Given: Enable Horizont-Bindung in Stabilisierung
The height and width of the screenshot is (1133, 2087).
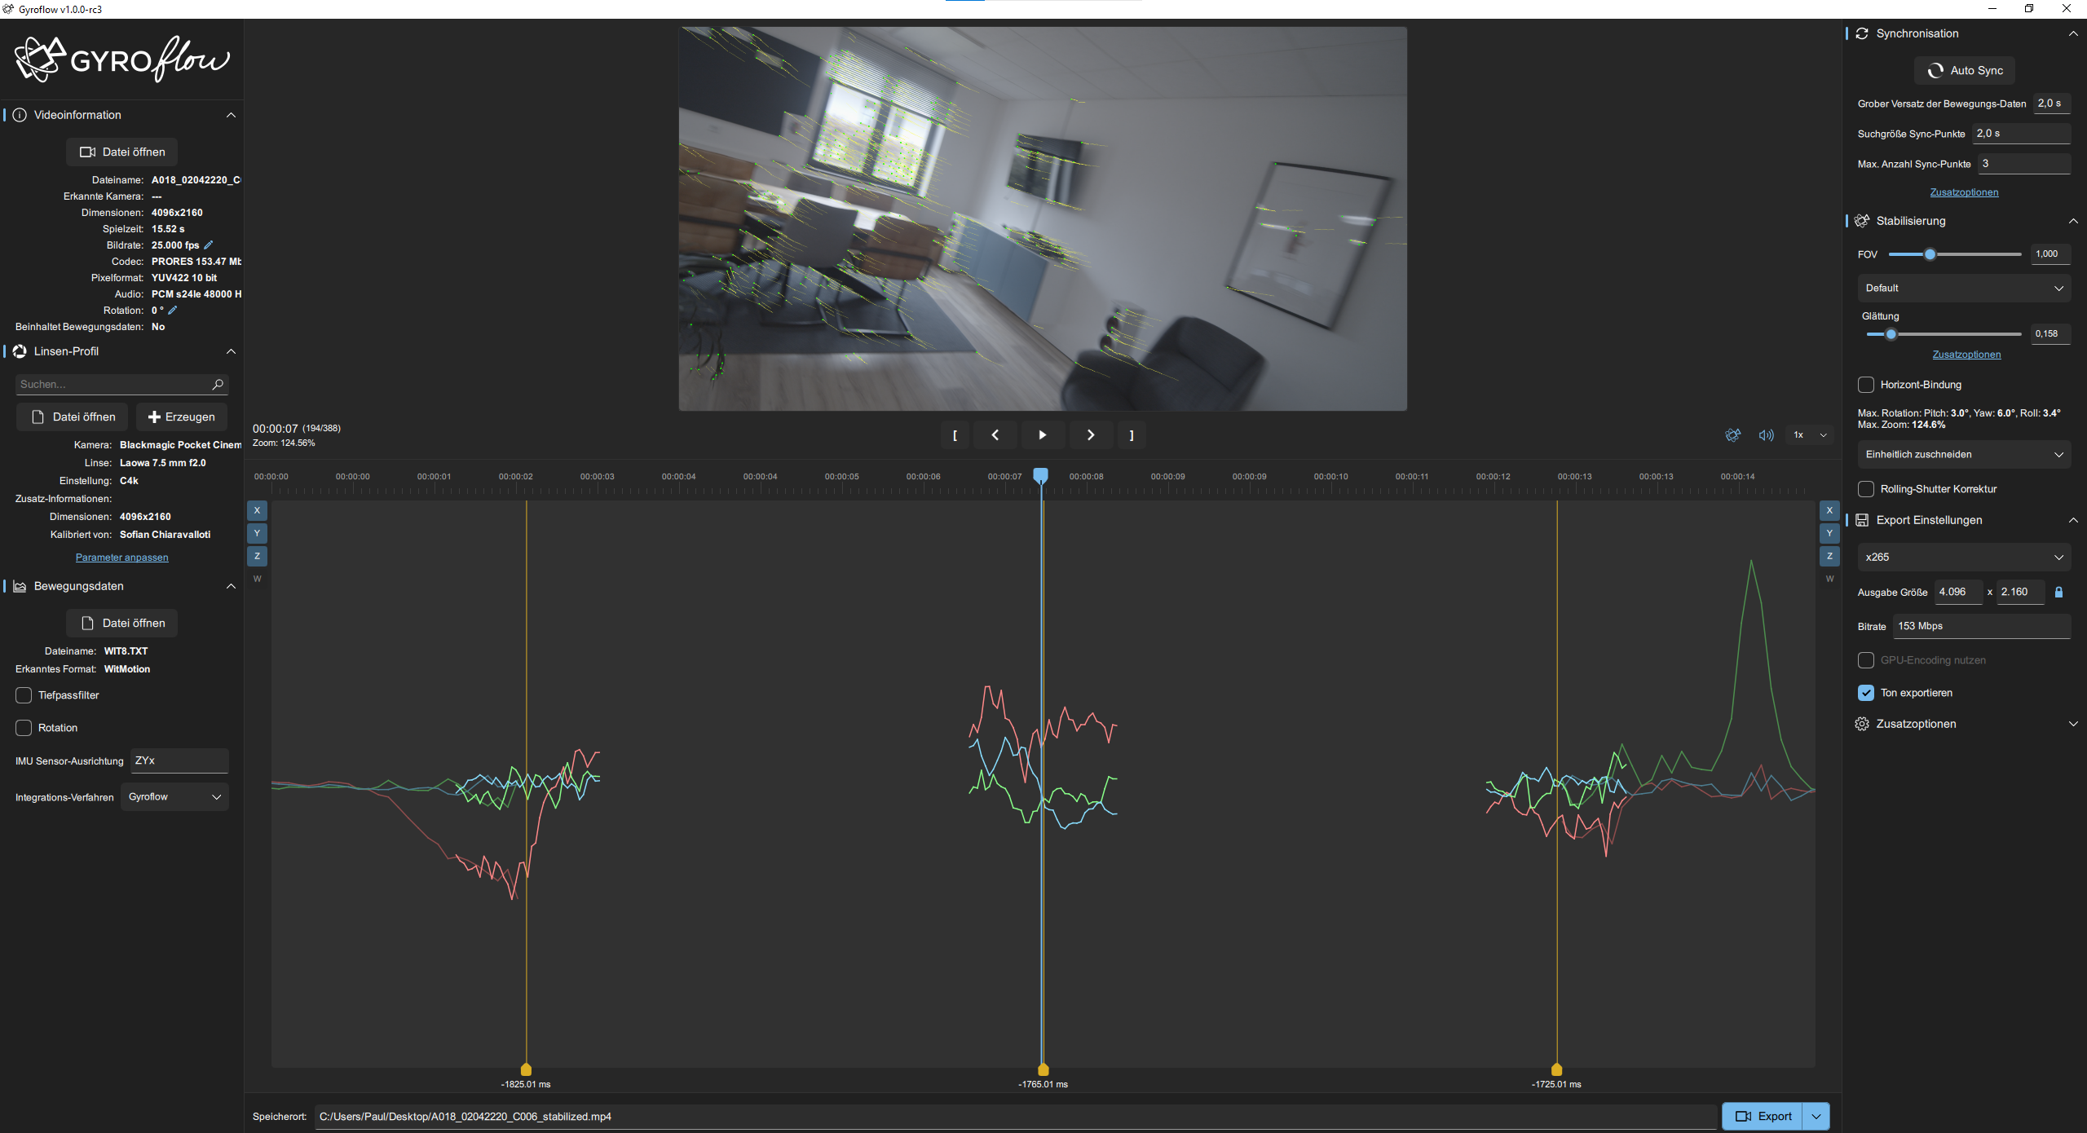Looking at the screenshot, I should 1865,384.
